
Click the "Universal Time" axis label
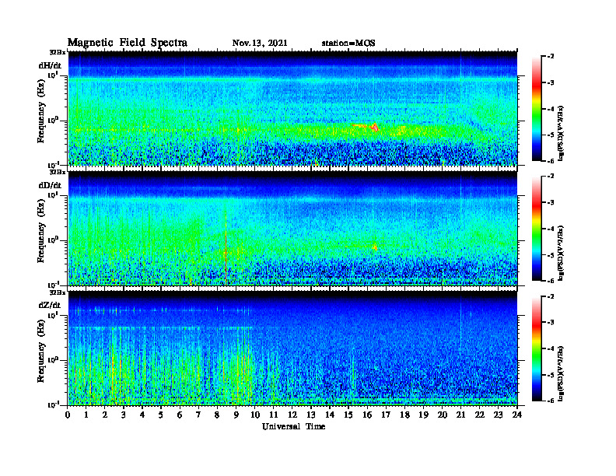(294, 426)
